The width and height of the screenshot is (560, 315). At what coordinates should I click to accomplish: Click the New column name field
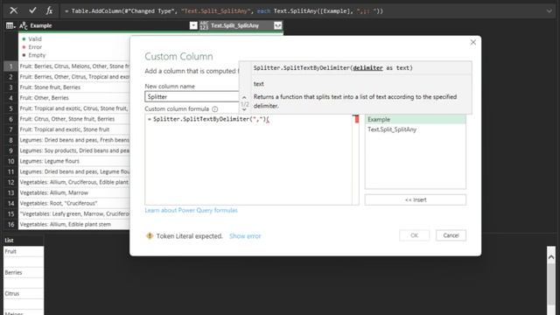192,97
